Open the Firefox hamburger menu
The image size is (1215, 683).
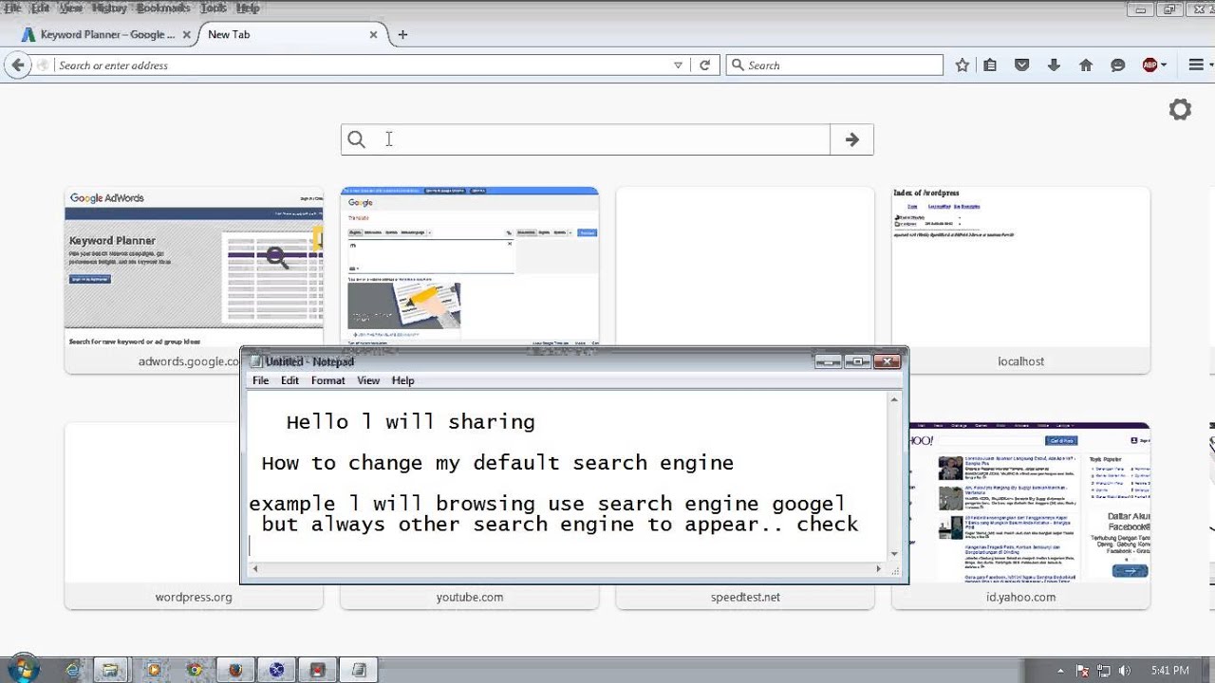point(1196,65)
